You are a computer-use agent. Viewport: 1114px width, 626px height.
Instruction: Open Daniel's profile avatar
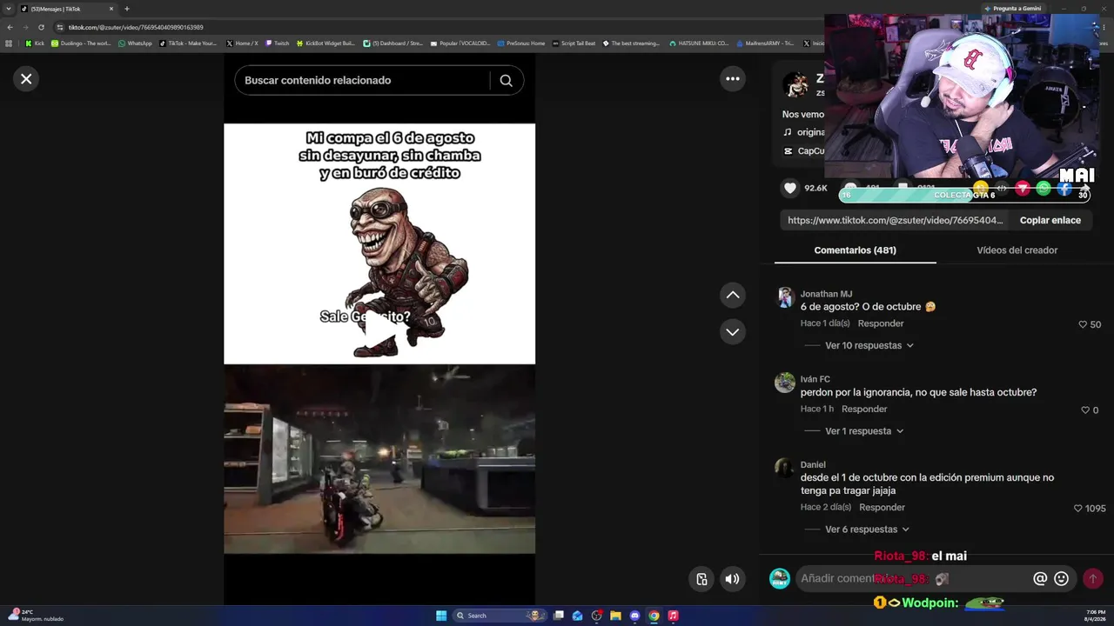point(785,469)
